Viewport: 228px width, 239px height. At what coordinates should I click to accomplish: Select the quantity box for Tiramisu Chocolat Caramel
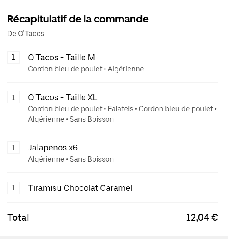point(13,188)
